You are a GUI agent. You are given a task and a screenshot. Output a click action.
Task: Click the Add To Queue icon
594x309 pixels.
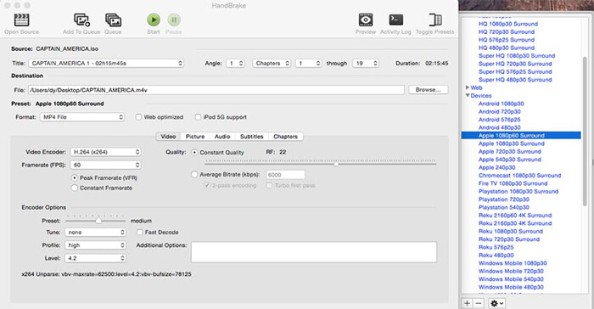pyautogui.click(x=81, y=20)
